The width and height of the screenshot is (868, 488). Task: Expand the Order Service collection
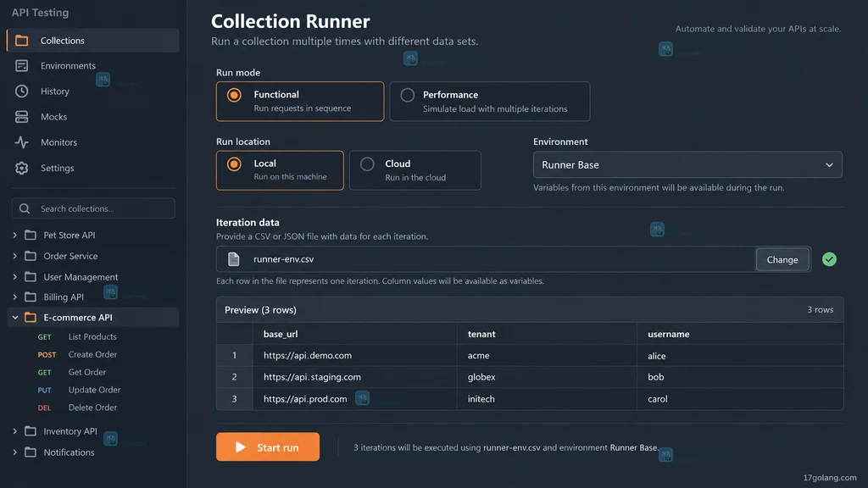click(x=15, y=256)
